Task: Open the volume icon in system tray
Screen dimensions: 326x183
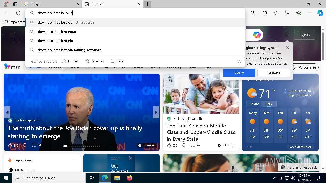Action: tap(293, 178)
